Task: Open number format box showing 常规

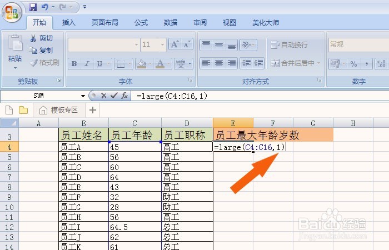Action: [x=359, y=44]
